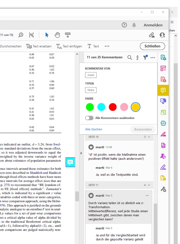Open purple document form tool in sidebar
The height and width of the screenshot is (244, 180).
[x=163, y=145]
